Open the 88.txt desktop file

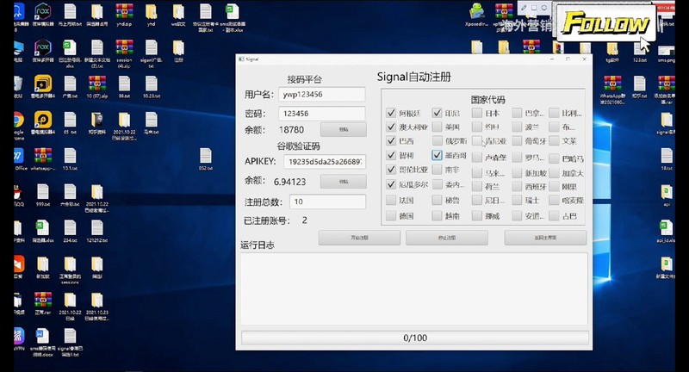click(124, 87)
